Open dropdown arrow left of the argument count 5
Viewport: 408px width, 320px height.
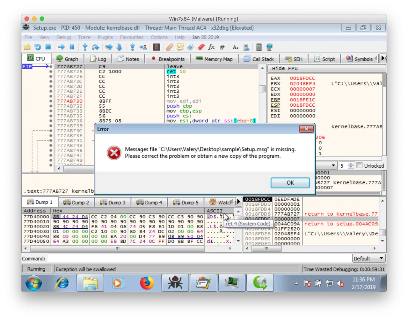coord(333,165)
